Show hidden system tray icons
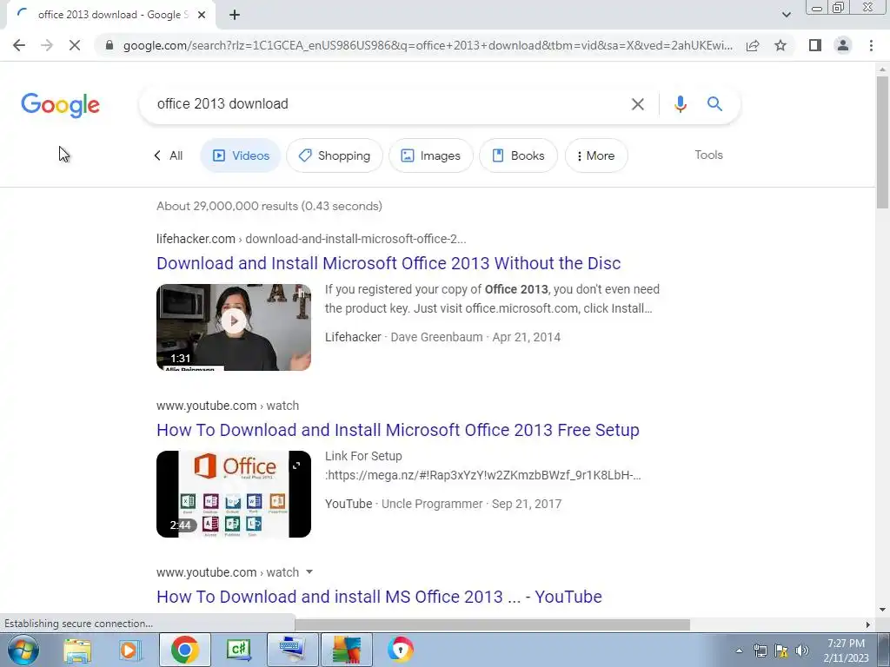 point(739,650)
